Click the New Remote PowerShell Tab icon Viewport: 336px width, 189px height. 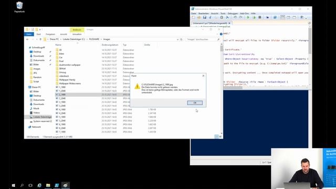click(267, 17)
